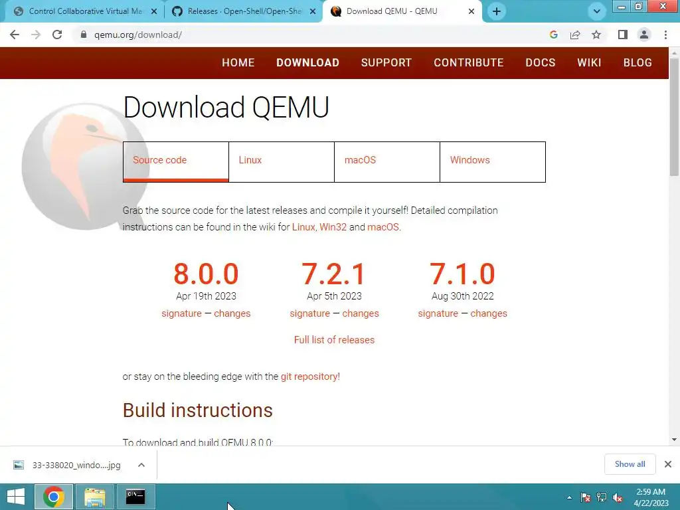The width and height of the screenshot is (680, 510).
Task: Open CONTRIBUTE in site navigation
Action: 468,62
